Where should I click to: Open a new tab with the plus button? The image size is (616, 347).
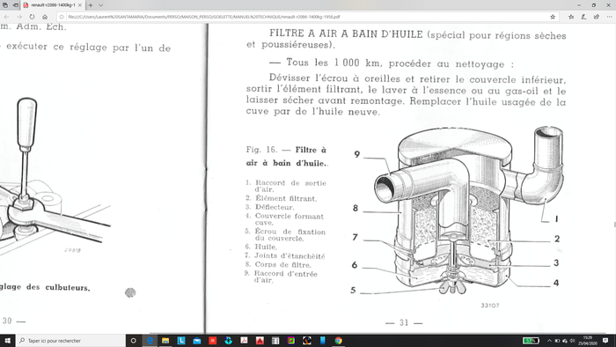click(x=91, y=5)
